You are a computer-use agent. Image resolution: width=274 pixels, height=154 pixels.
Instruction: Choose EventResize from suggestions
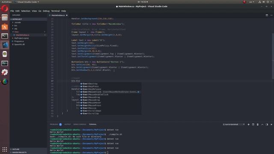coord(110,108)
